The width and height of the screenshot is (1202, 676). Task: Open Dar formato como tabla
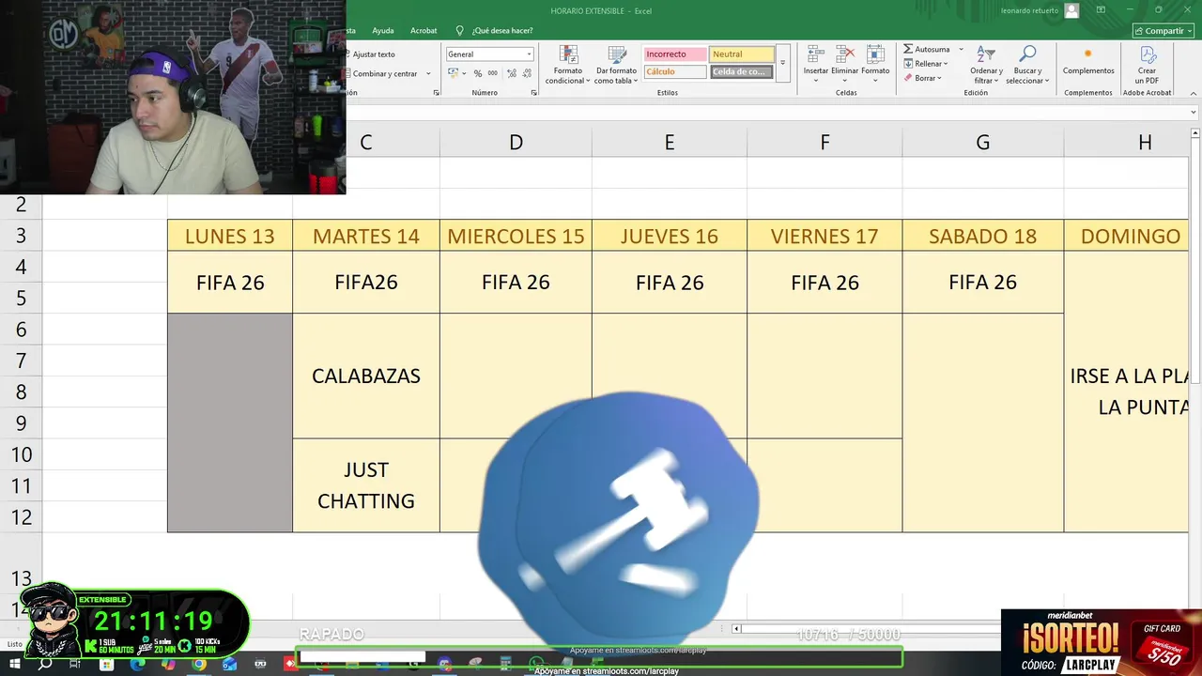[616, 64]
